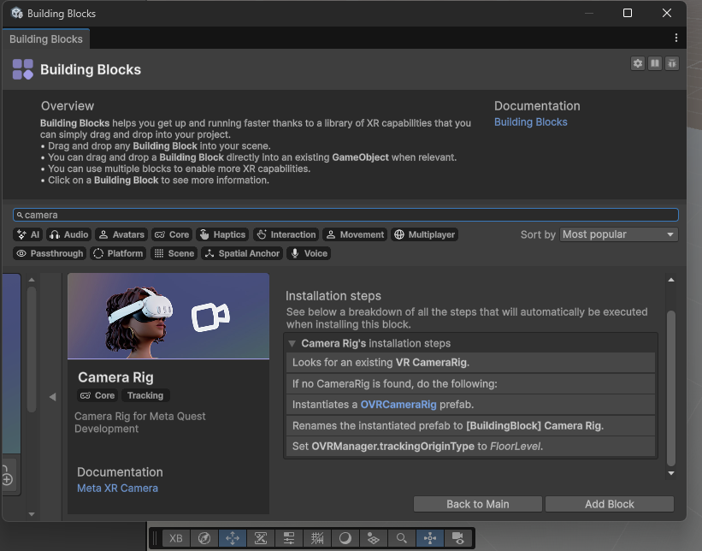Screen dimensions: 702x551
Task: Click the magnifier icon in bottom toolbar
Action: 401,538
